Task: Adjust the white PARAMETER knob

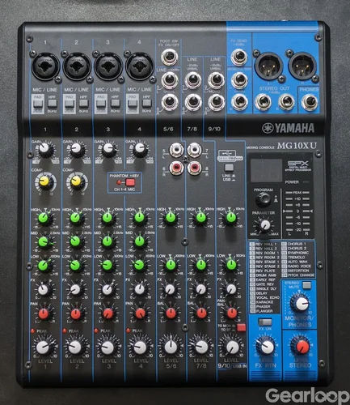Action: point(265,224)
